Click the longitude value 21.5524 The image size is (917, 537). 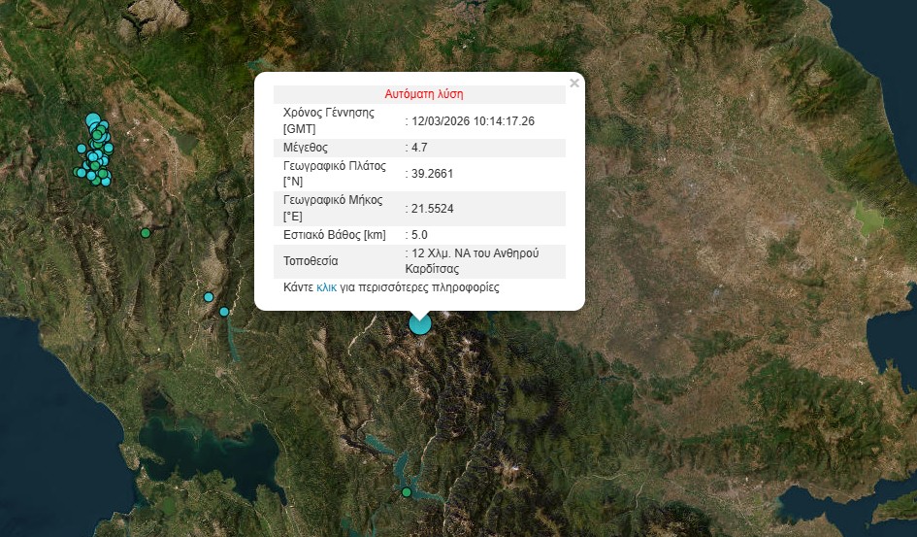433,209
